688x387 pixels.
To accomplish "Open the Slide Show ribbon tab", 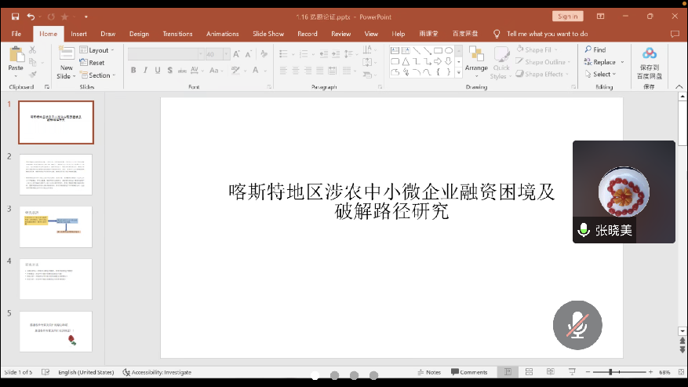I will point(268,34).
